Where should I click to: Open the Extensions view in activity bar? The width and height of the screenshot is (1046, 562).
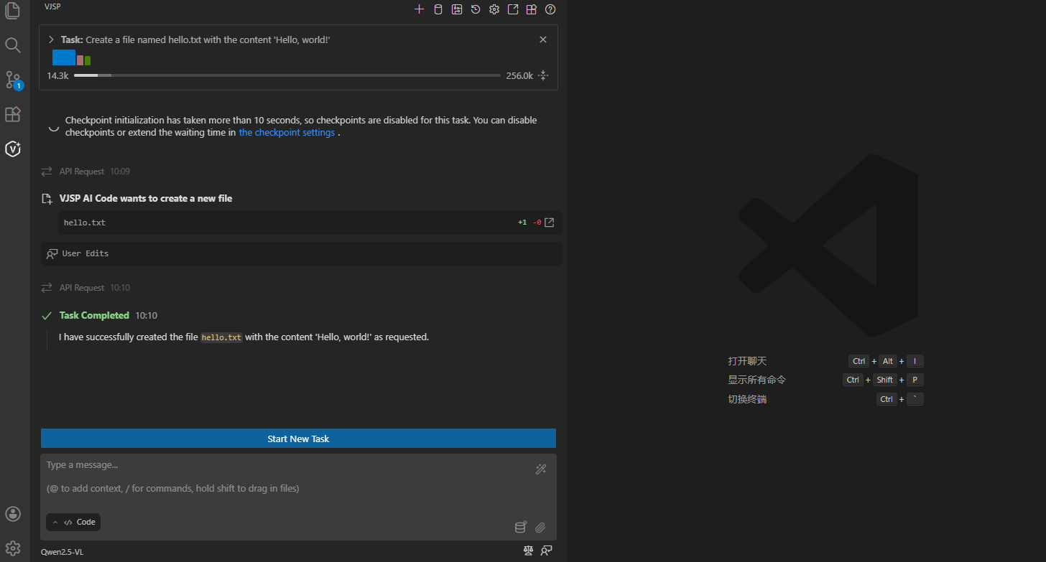13,114
